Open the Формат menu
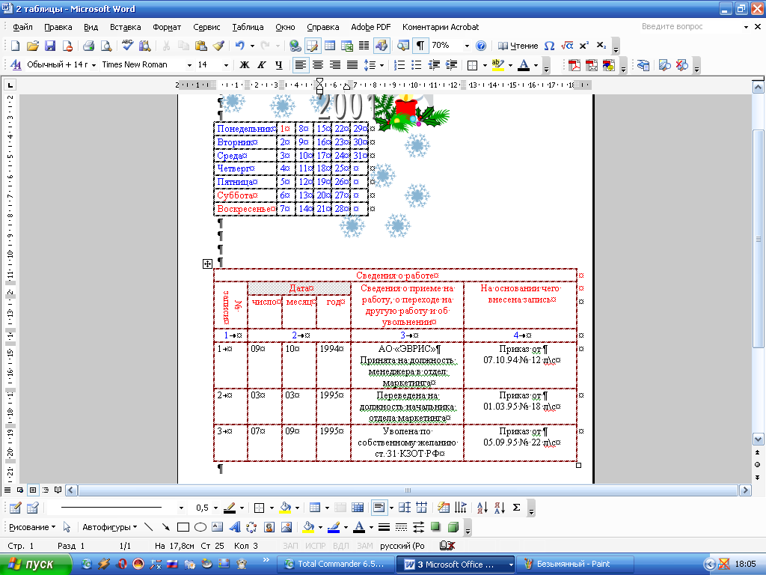The image size is (766, 575). pyautogui.click(x=167, y=27)
